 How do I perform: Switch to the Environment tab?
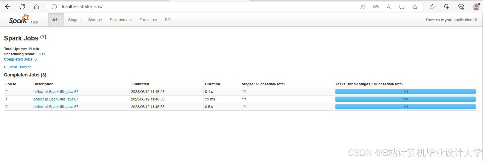tap(121, 20)
